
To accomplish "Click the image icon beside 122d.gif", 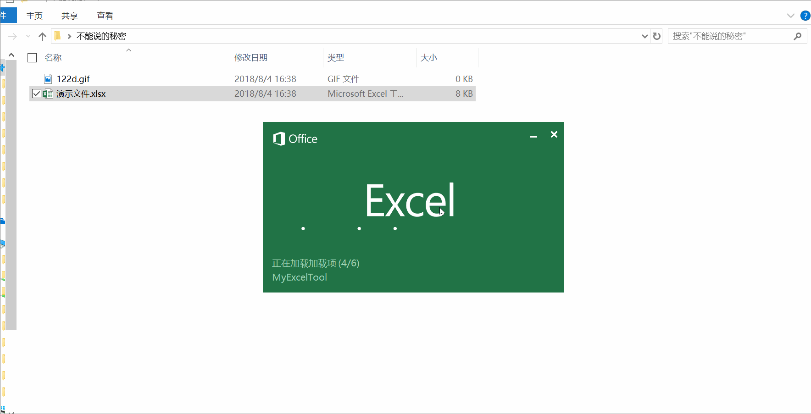I will (48, 78).
